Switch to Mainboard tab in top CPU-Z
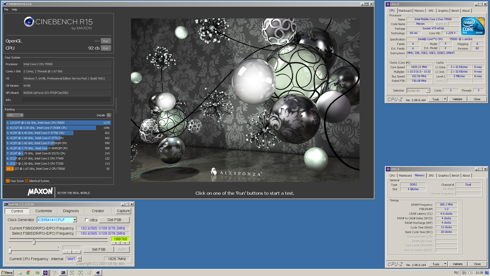490x276 pixels. point(405,11)
